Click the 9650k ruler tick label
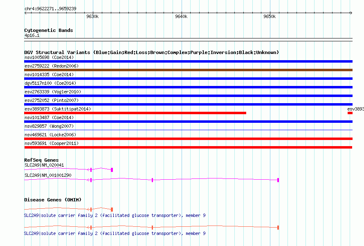Screen dimensions: 364x246 click(x=270, y=16)
